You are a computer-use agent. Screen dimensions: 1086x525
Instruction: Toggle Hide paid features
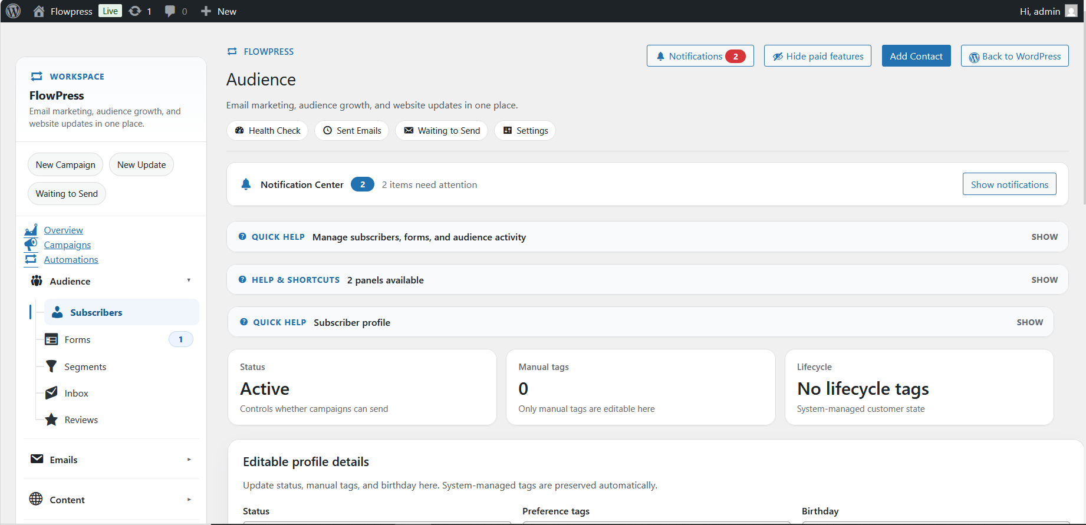pyautogui.click(x=818, y=56)
